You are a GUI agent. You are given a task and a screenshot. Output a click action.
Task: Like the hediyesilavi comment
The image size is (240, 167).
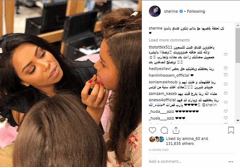(x=226, y=68)
